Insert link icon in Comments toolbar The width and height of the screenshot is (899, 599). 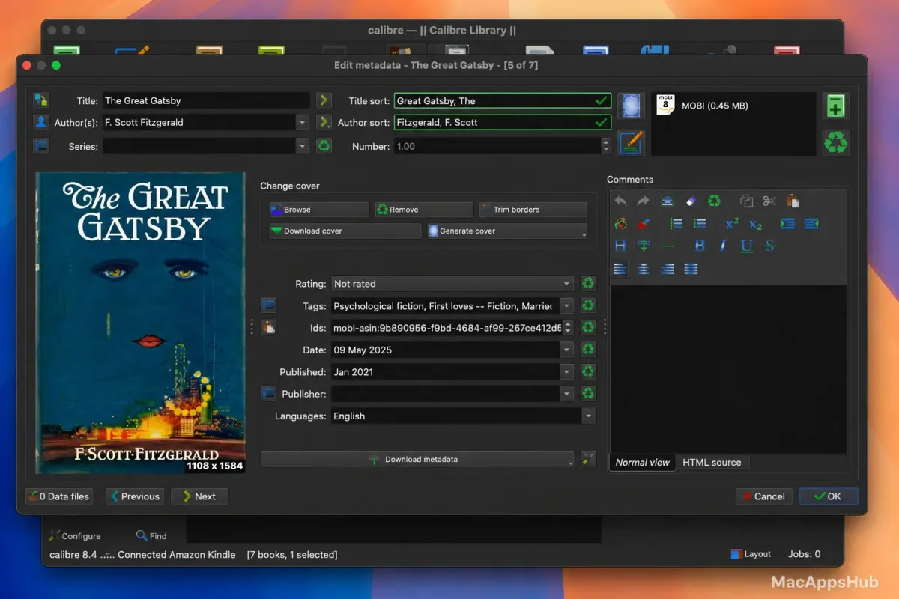(x=643, y=246)
